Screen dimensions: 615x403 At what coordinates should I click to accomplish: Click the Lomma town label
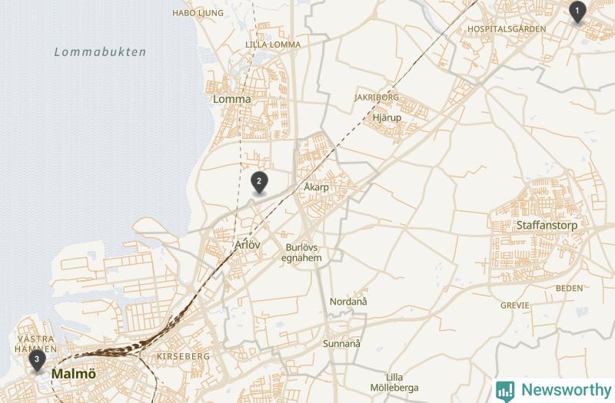coord(232,99)
